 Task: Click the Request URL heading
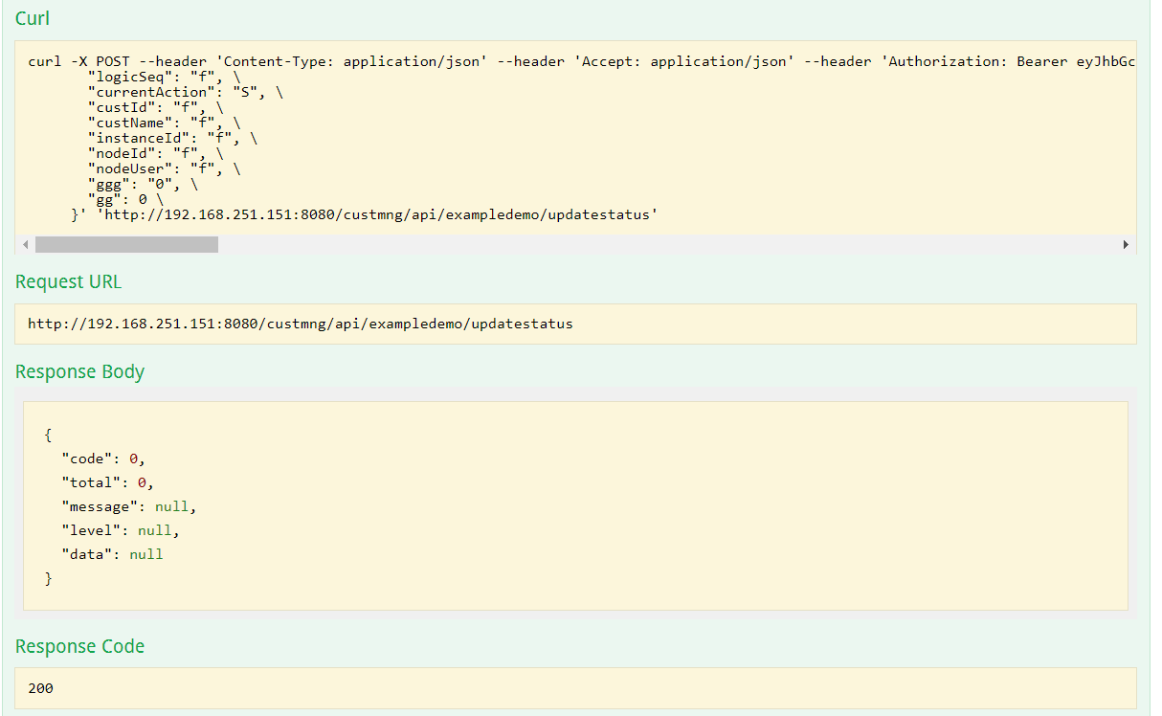(x=68, y=282)
